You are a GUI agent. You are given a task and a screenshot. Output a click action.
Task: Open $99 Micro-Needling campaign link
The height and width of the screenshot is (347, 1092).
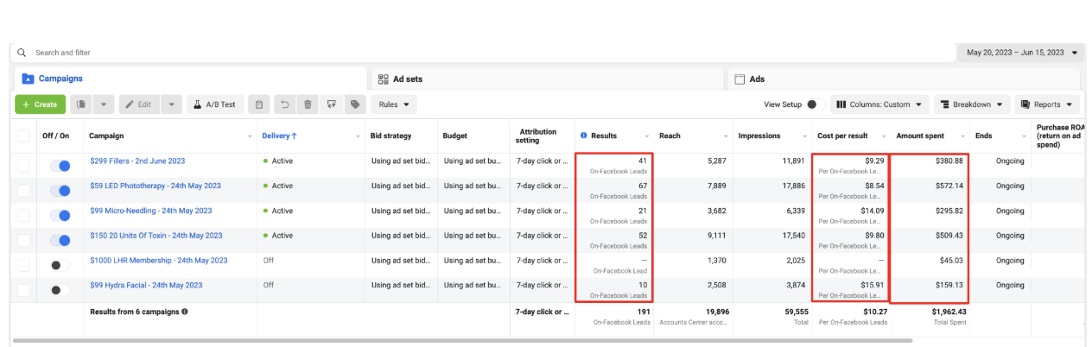(151, 211)
